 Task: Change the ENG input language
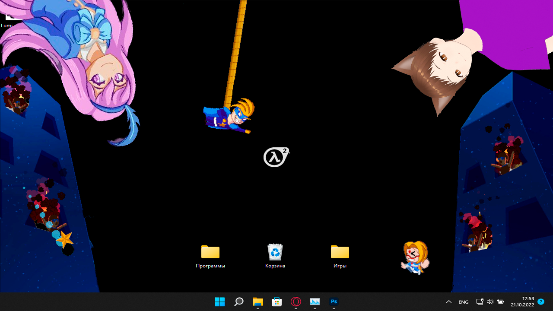pos(464,302)
